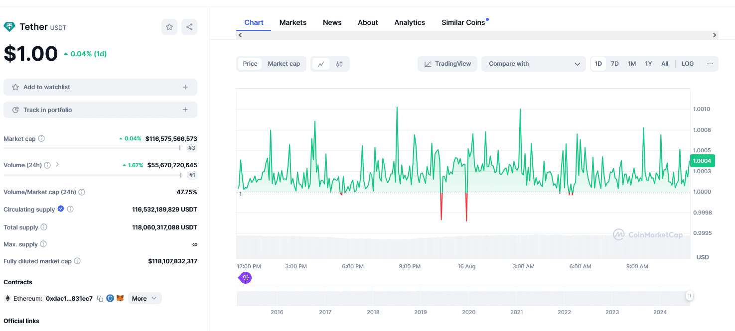Open the three-dots chart options menu
Viewport: 735px width, 331px height.
coord(710,64)
